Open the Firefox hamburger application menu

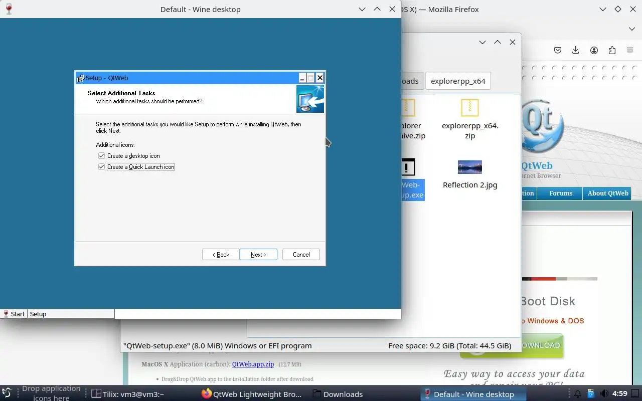click(630, 50)
